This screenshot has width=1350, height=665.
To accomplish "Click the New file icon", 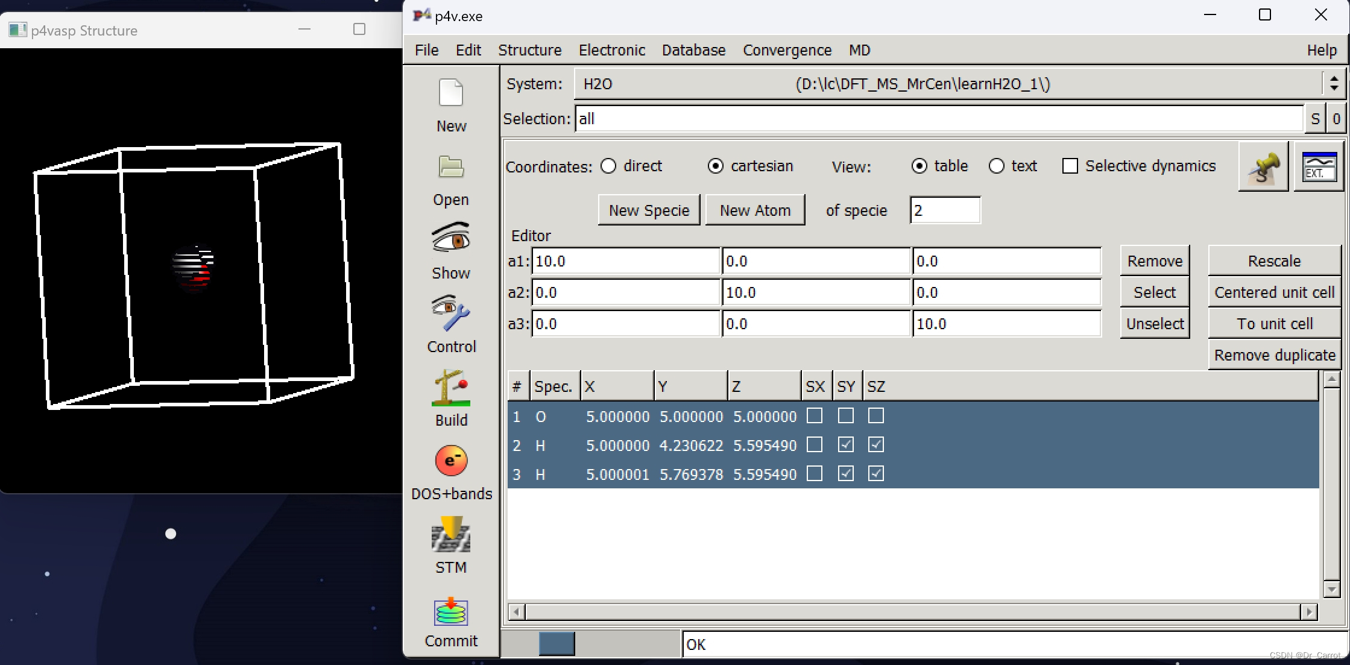I will 450,93.
